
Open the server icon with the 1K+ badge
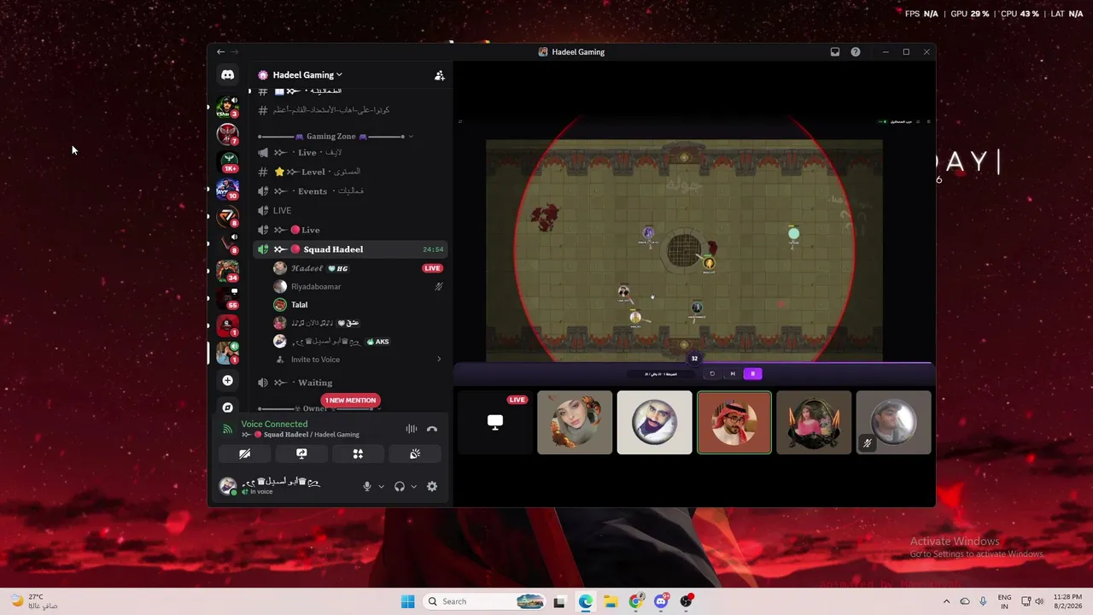[227, 161]
